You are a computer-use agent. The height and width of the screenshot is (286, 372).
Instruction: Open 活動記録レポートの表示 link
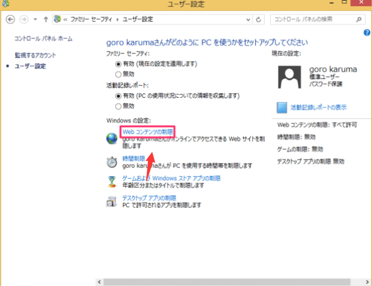pyautogui.click(x=318, y=107)
